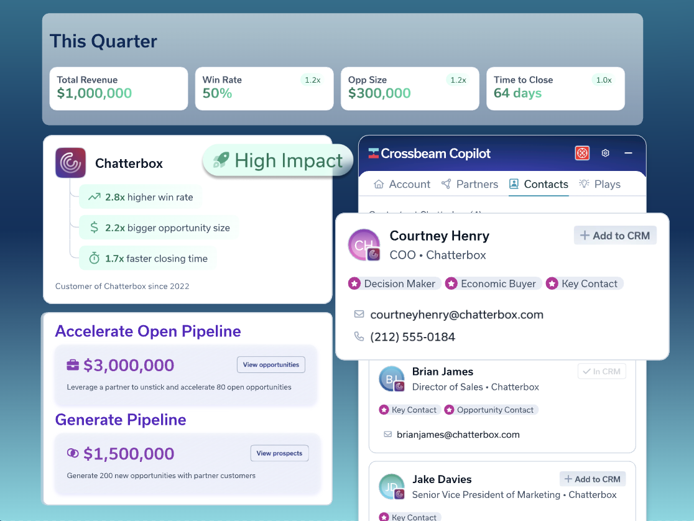Click the icon beside $1,500,000
This screenshot has height=521, width=694.
[73, 453]
